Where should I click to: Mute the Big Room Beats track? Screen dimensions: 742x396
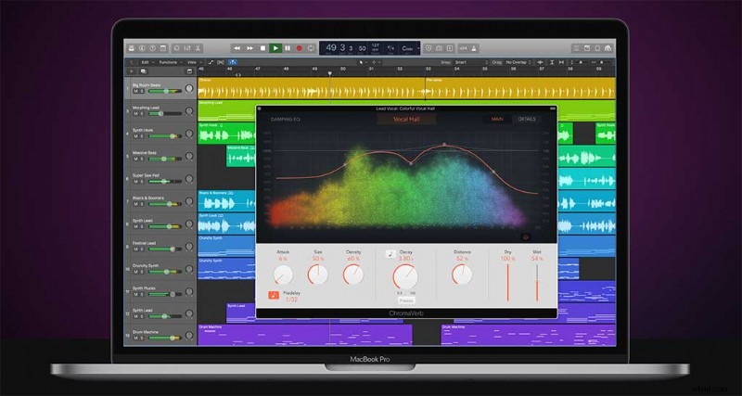136,91
